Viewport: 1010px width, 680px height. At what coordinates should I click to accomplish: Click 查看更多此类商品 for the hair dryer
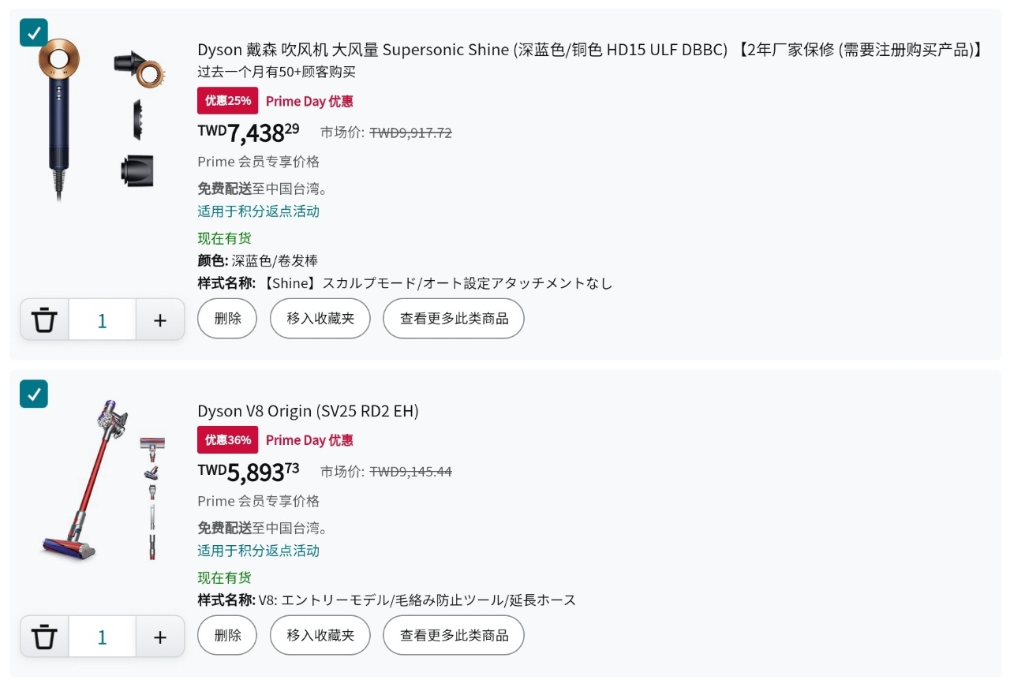[x=453, y=319]
